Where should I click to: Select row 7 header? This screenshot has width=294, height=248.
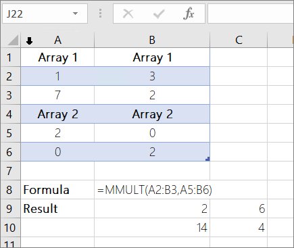pos(10,171)
